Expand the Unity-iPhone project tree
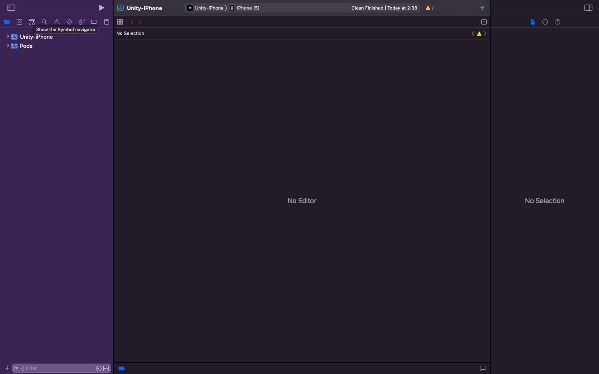The width and height of the screenshot is (599, 374). coord(8,37)
